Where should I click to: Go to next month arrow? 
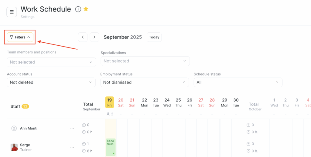[x=94, y=37]
